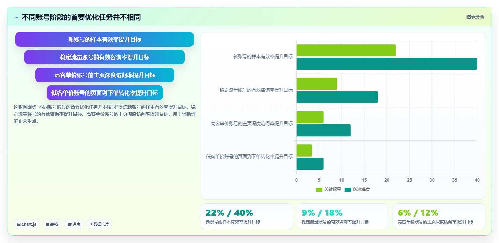Click card caption 新账号的样本有效率提升目标 under 22% / 40%
The height and width of the screenshot is (243, 499).
pos(233,222)
